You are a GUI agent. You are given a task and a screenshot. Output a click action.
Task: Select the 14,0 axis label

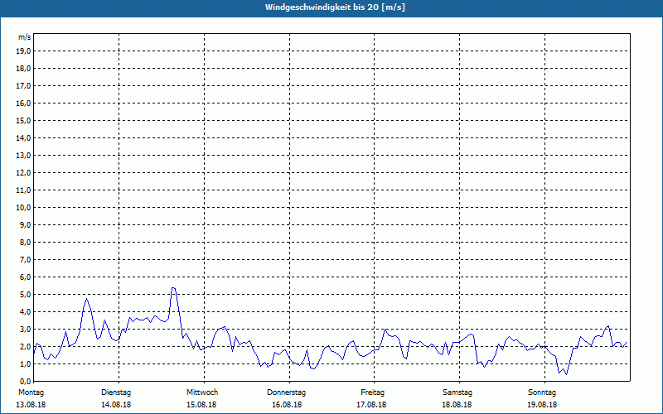(22, 138)
